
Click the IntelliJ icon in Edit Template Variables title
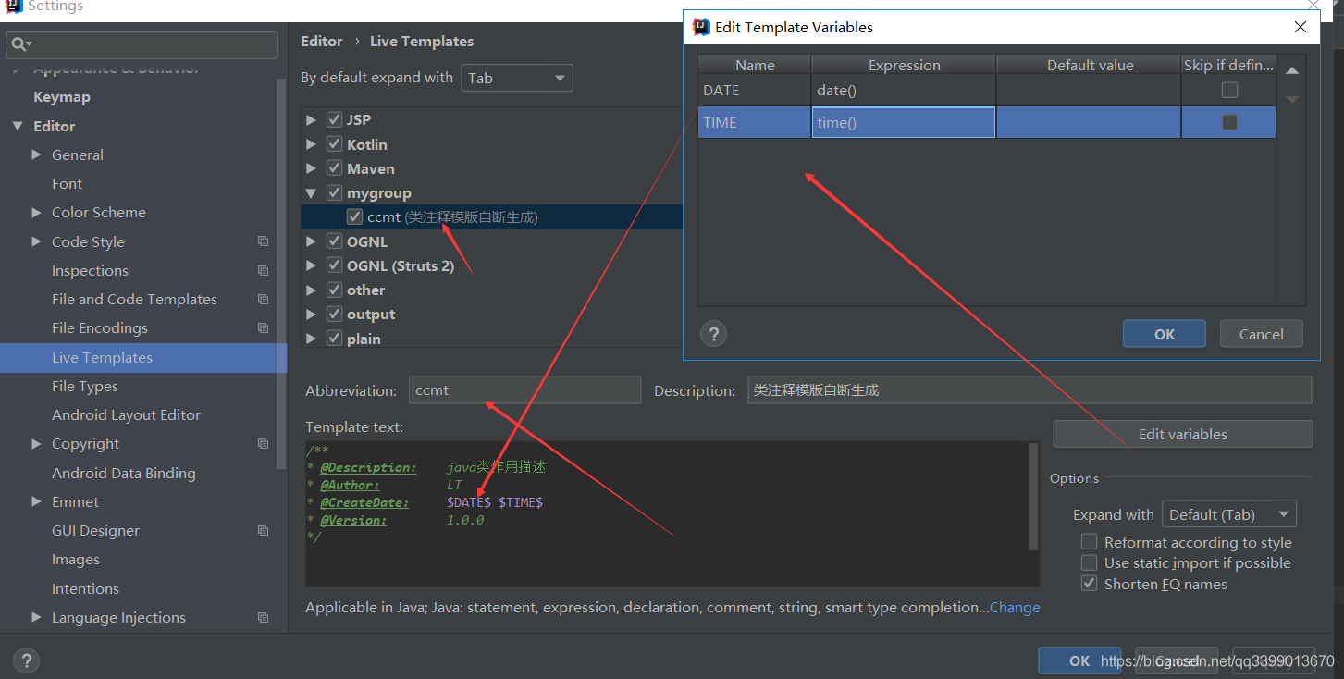point(701,27)
